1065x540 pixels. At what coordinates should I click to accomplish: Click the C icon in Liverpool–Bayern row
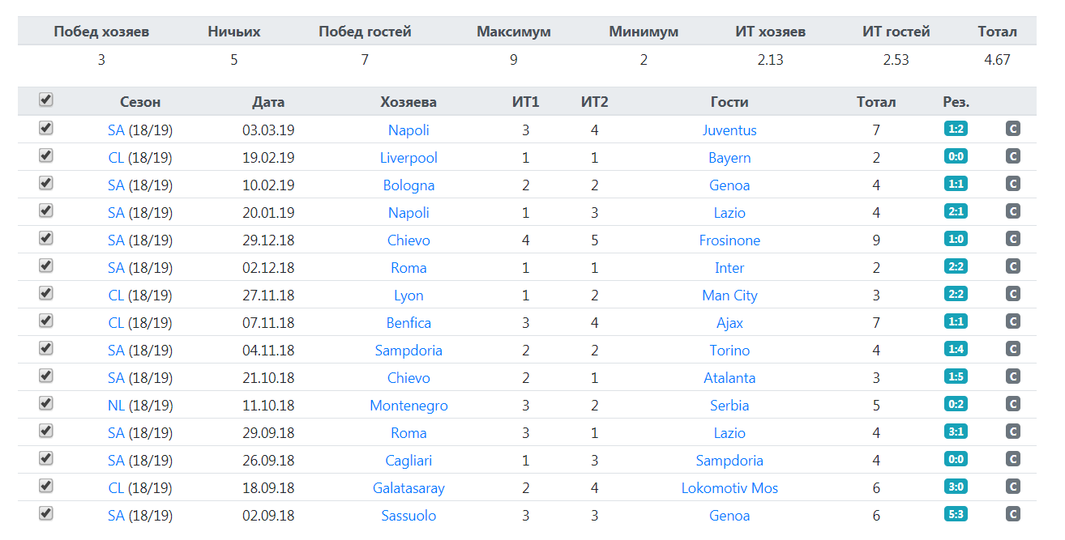[x=1012, y=156]
